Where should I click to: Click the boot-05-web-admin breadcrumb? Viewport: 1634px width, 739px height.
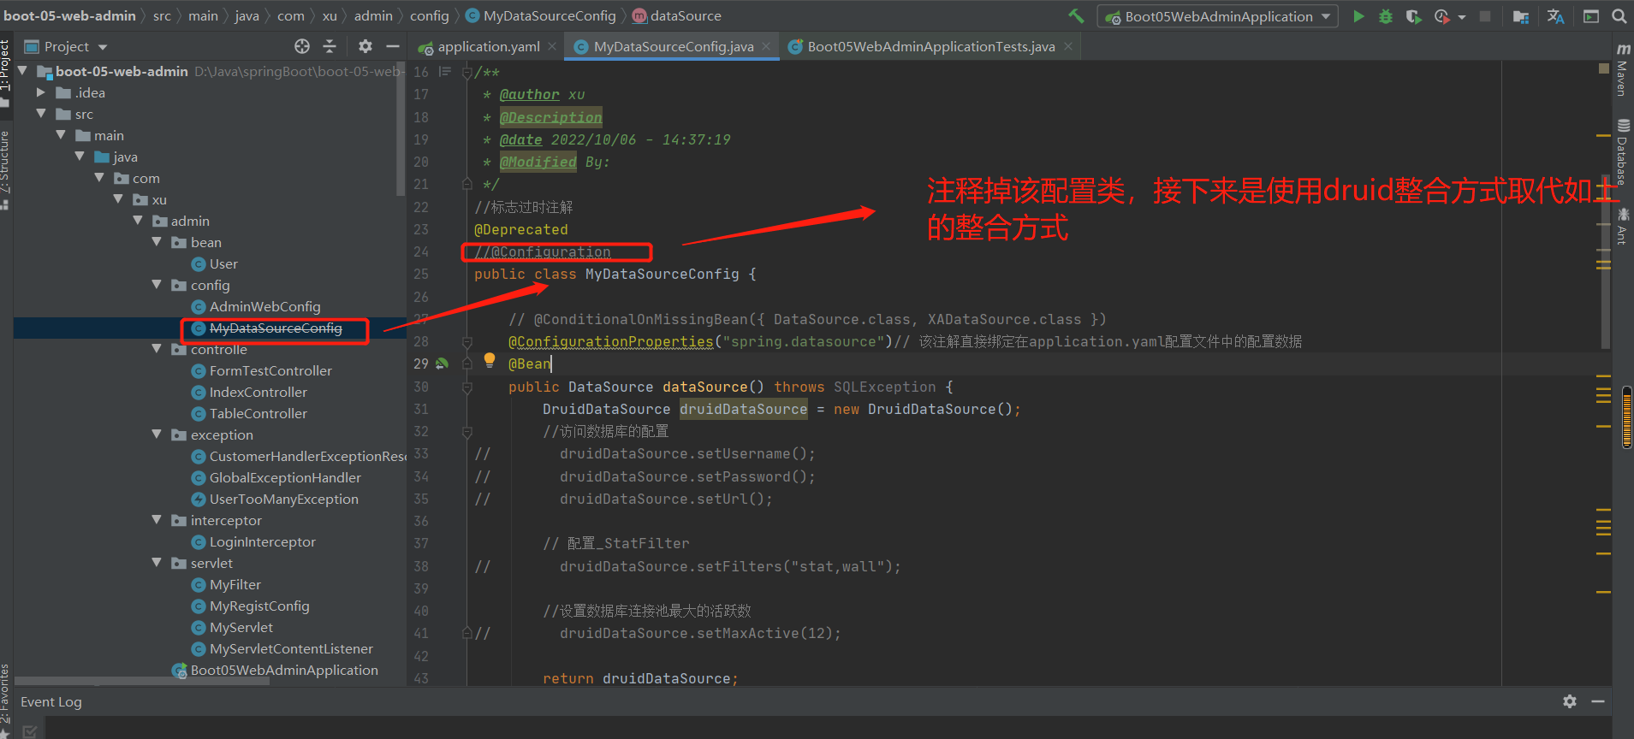pos(69,16)
